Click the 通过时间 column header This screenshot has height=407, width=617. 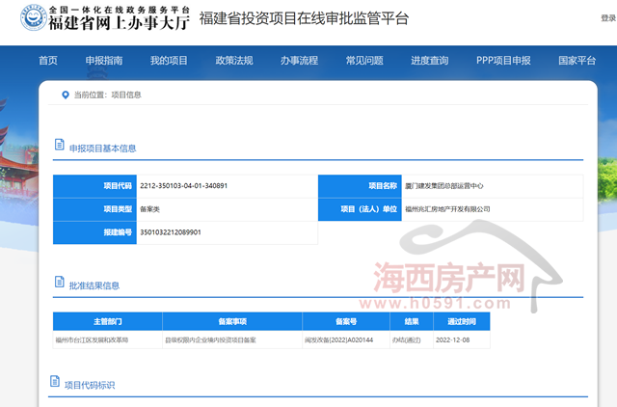coord(462,321)
